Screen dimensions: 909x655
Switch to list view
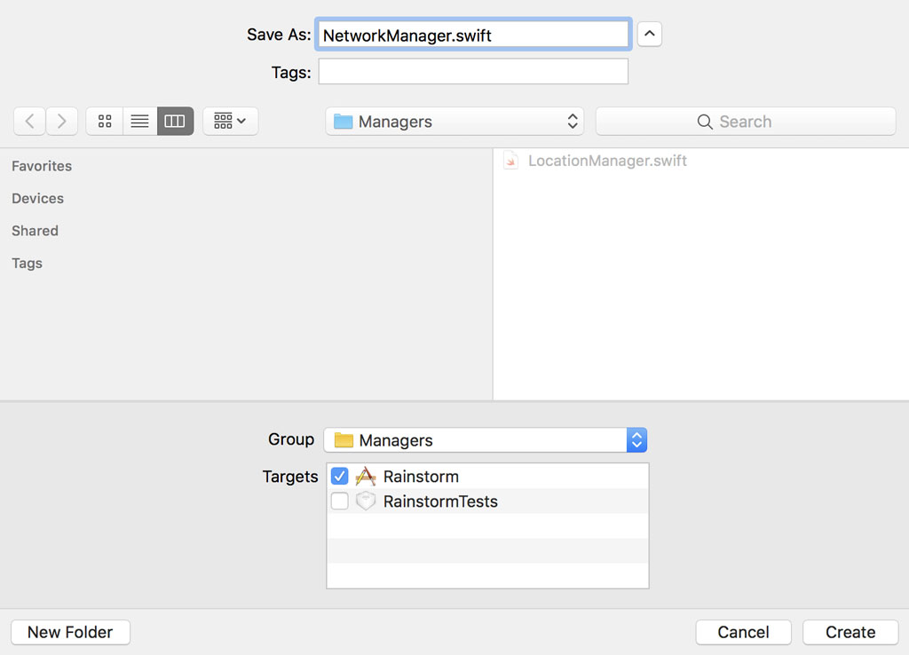click(x=139, y=121)
